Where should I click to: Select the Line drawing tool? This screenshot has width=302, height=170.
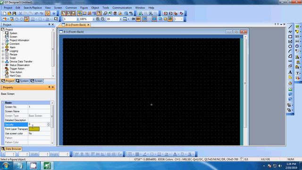290,27
